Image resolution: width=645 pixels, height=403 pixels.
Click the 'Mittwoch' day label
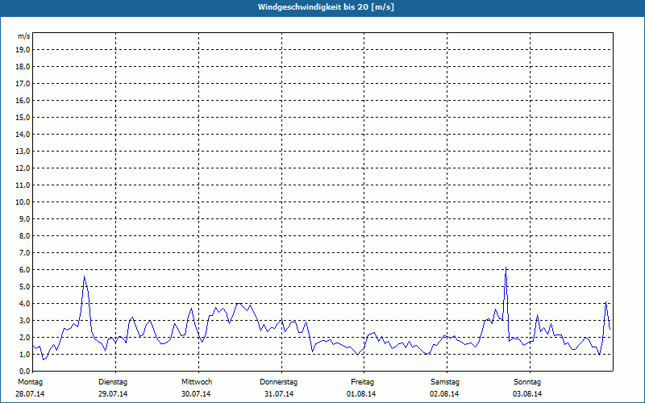197,382
